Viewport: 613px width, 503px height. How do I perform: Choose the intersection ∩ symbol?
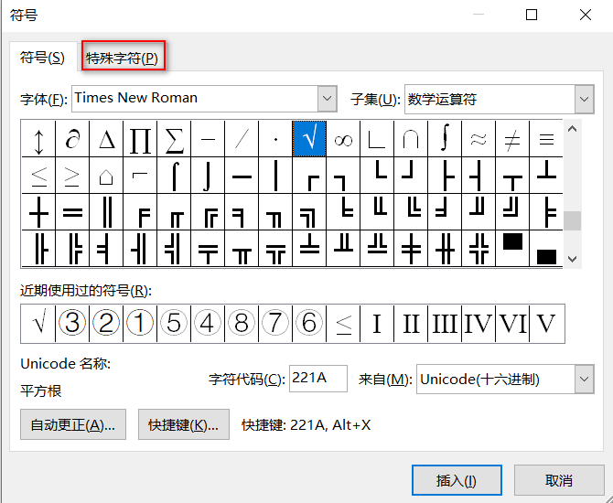pos(411,139)
